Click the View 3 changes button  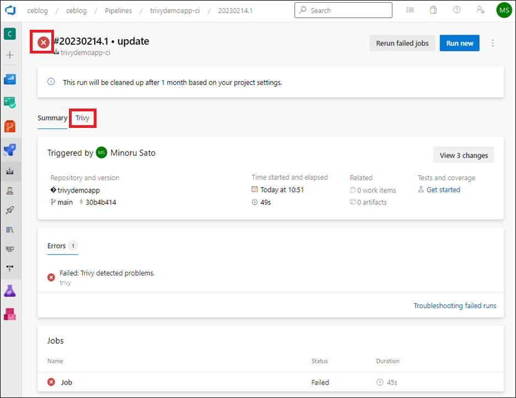coord(464,155)
